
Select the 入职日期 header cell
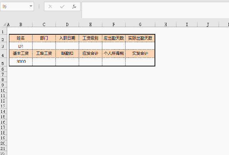click(x=67, y=38)
